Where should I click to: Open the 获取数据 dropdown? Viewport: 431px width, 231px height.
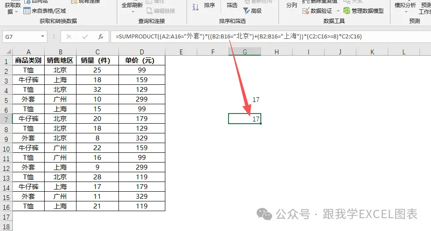pos(12,8)
